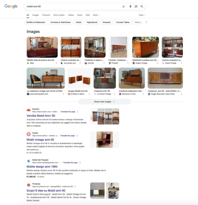Expand the More search categories dropdown
This screenshot has width=198, height=205.
(96, 15)
